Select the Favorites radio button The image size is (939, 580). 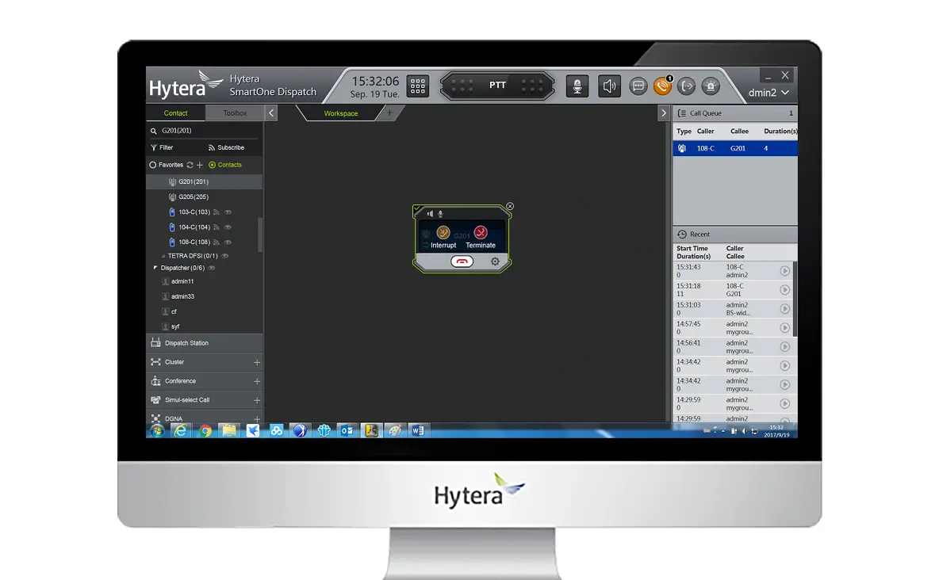pos(153,165)
